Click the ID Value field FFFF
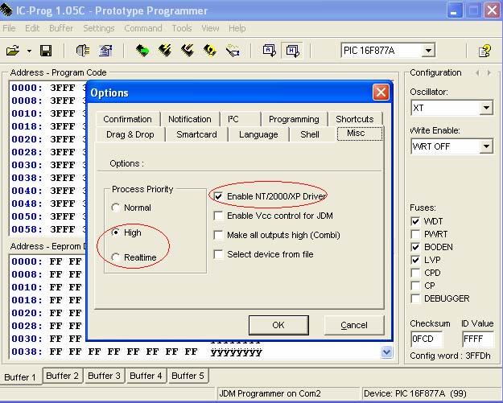Viewport: 503px width, 403px height. tap(478, 339)
